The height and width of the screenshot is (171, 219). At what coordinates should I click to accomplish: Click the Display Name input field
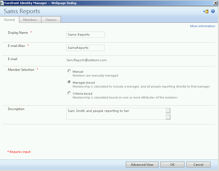click(86, 35)
